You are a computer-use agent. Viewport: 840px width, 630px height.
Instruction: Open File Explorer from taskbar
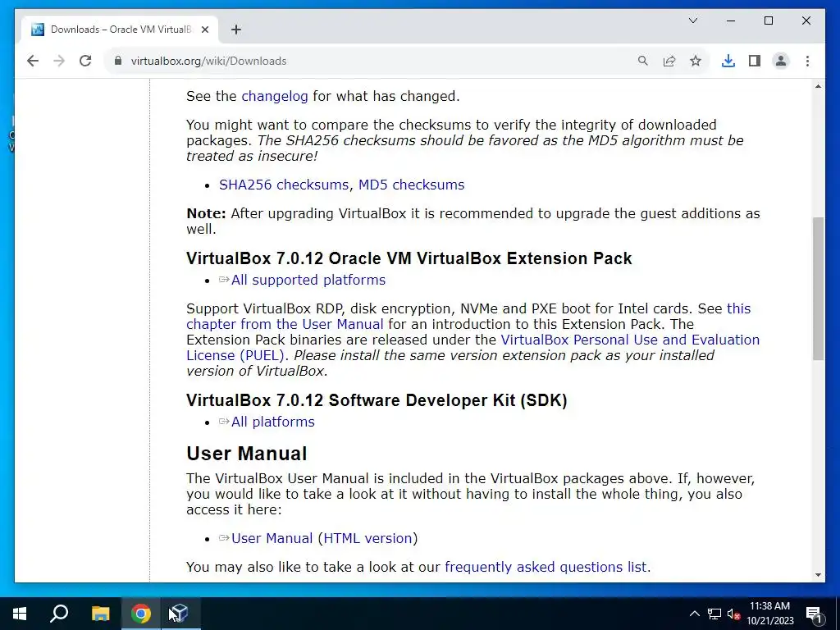click(x=100, y=614)
